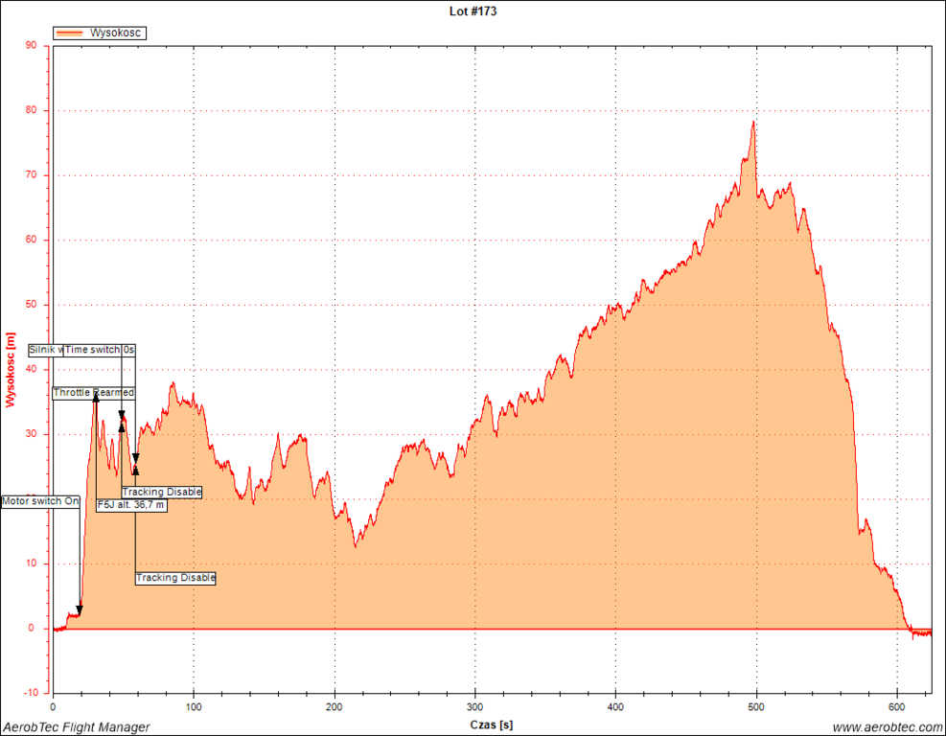Select the Throttle Rearmed annotation label
946x736 pixels.
93,393
